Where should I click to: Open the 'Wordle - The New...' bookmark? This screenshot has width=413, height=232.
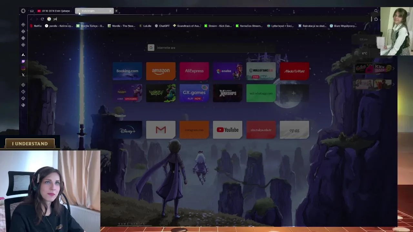coord(121,26)
